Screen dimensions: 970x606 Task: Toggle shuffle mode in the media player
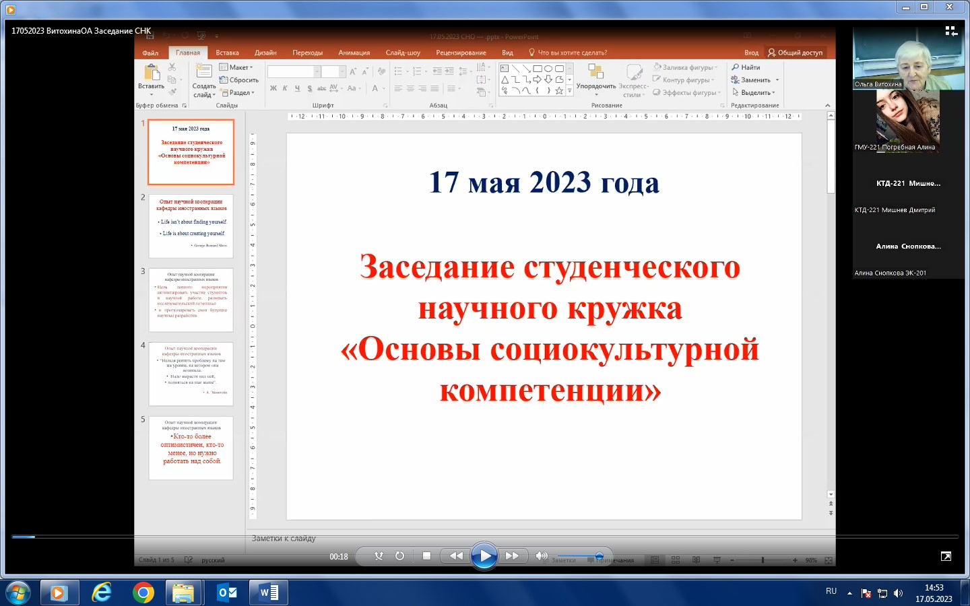pos(379,556)
